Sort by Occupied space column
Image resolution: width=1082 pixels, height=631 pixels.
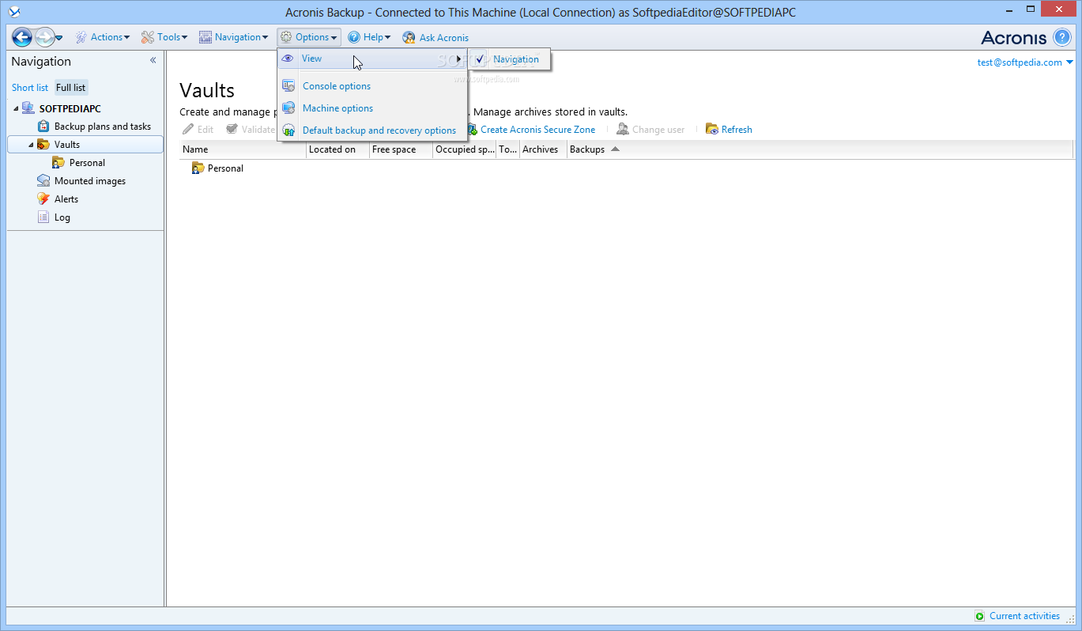pyautogui.click(x=465, y=149)
